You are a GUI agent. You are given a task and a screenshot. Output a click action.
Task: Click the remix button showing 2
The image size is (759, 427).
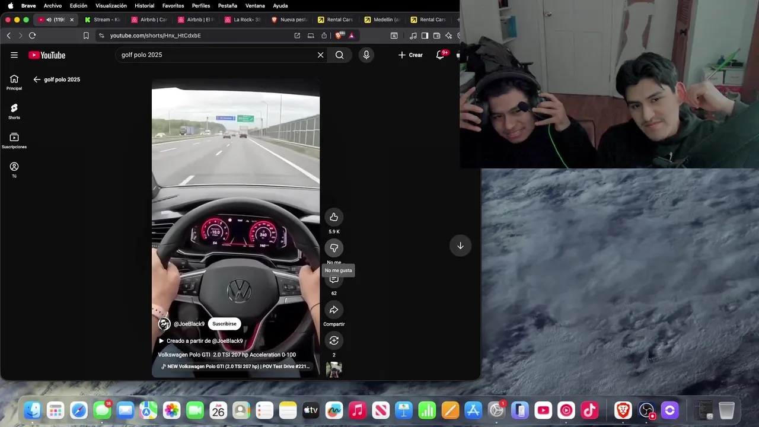334,340
